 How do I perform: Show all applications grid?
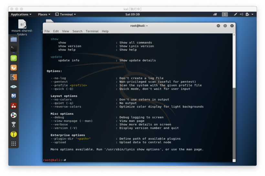[x=14, y=144]
